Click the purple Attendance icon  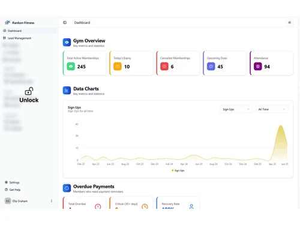[258, 67]
